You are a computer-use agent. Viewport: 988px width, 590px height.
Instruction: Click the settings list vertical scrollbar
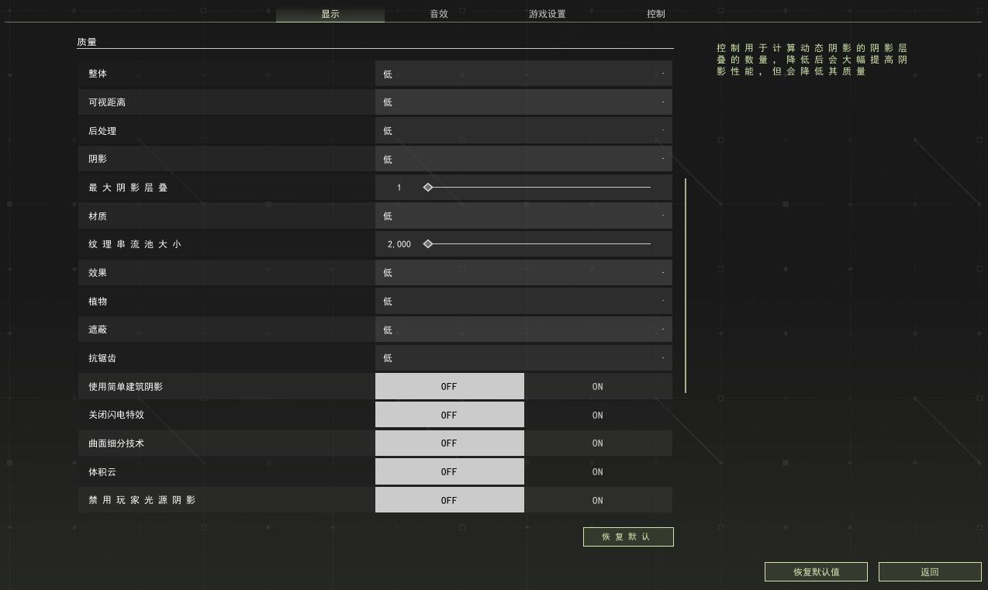pos(686,285)
